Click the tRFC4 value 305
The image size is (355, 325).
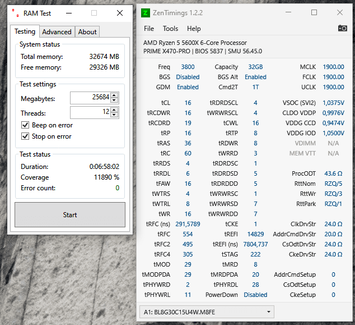click(x=188, y=254)
